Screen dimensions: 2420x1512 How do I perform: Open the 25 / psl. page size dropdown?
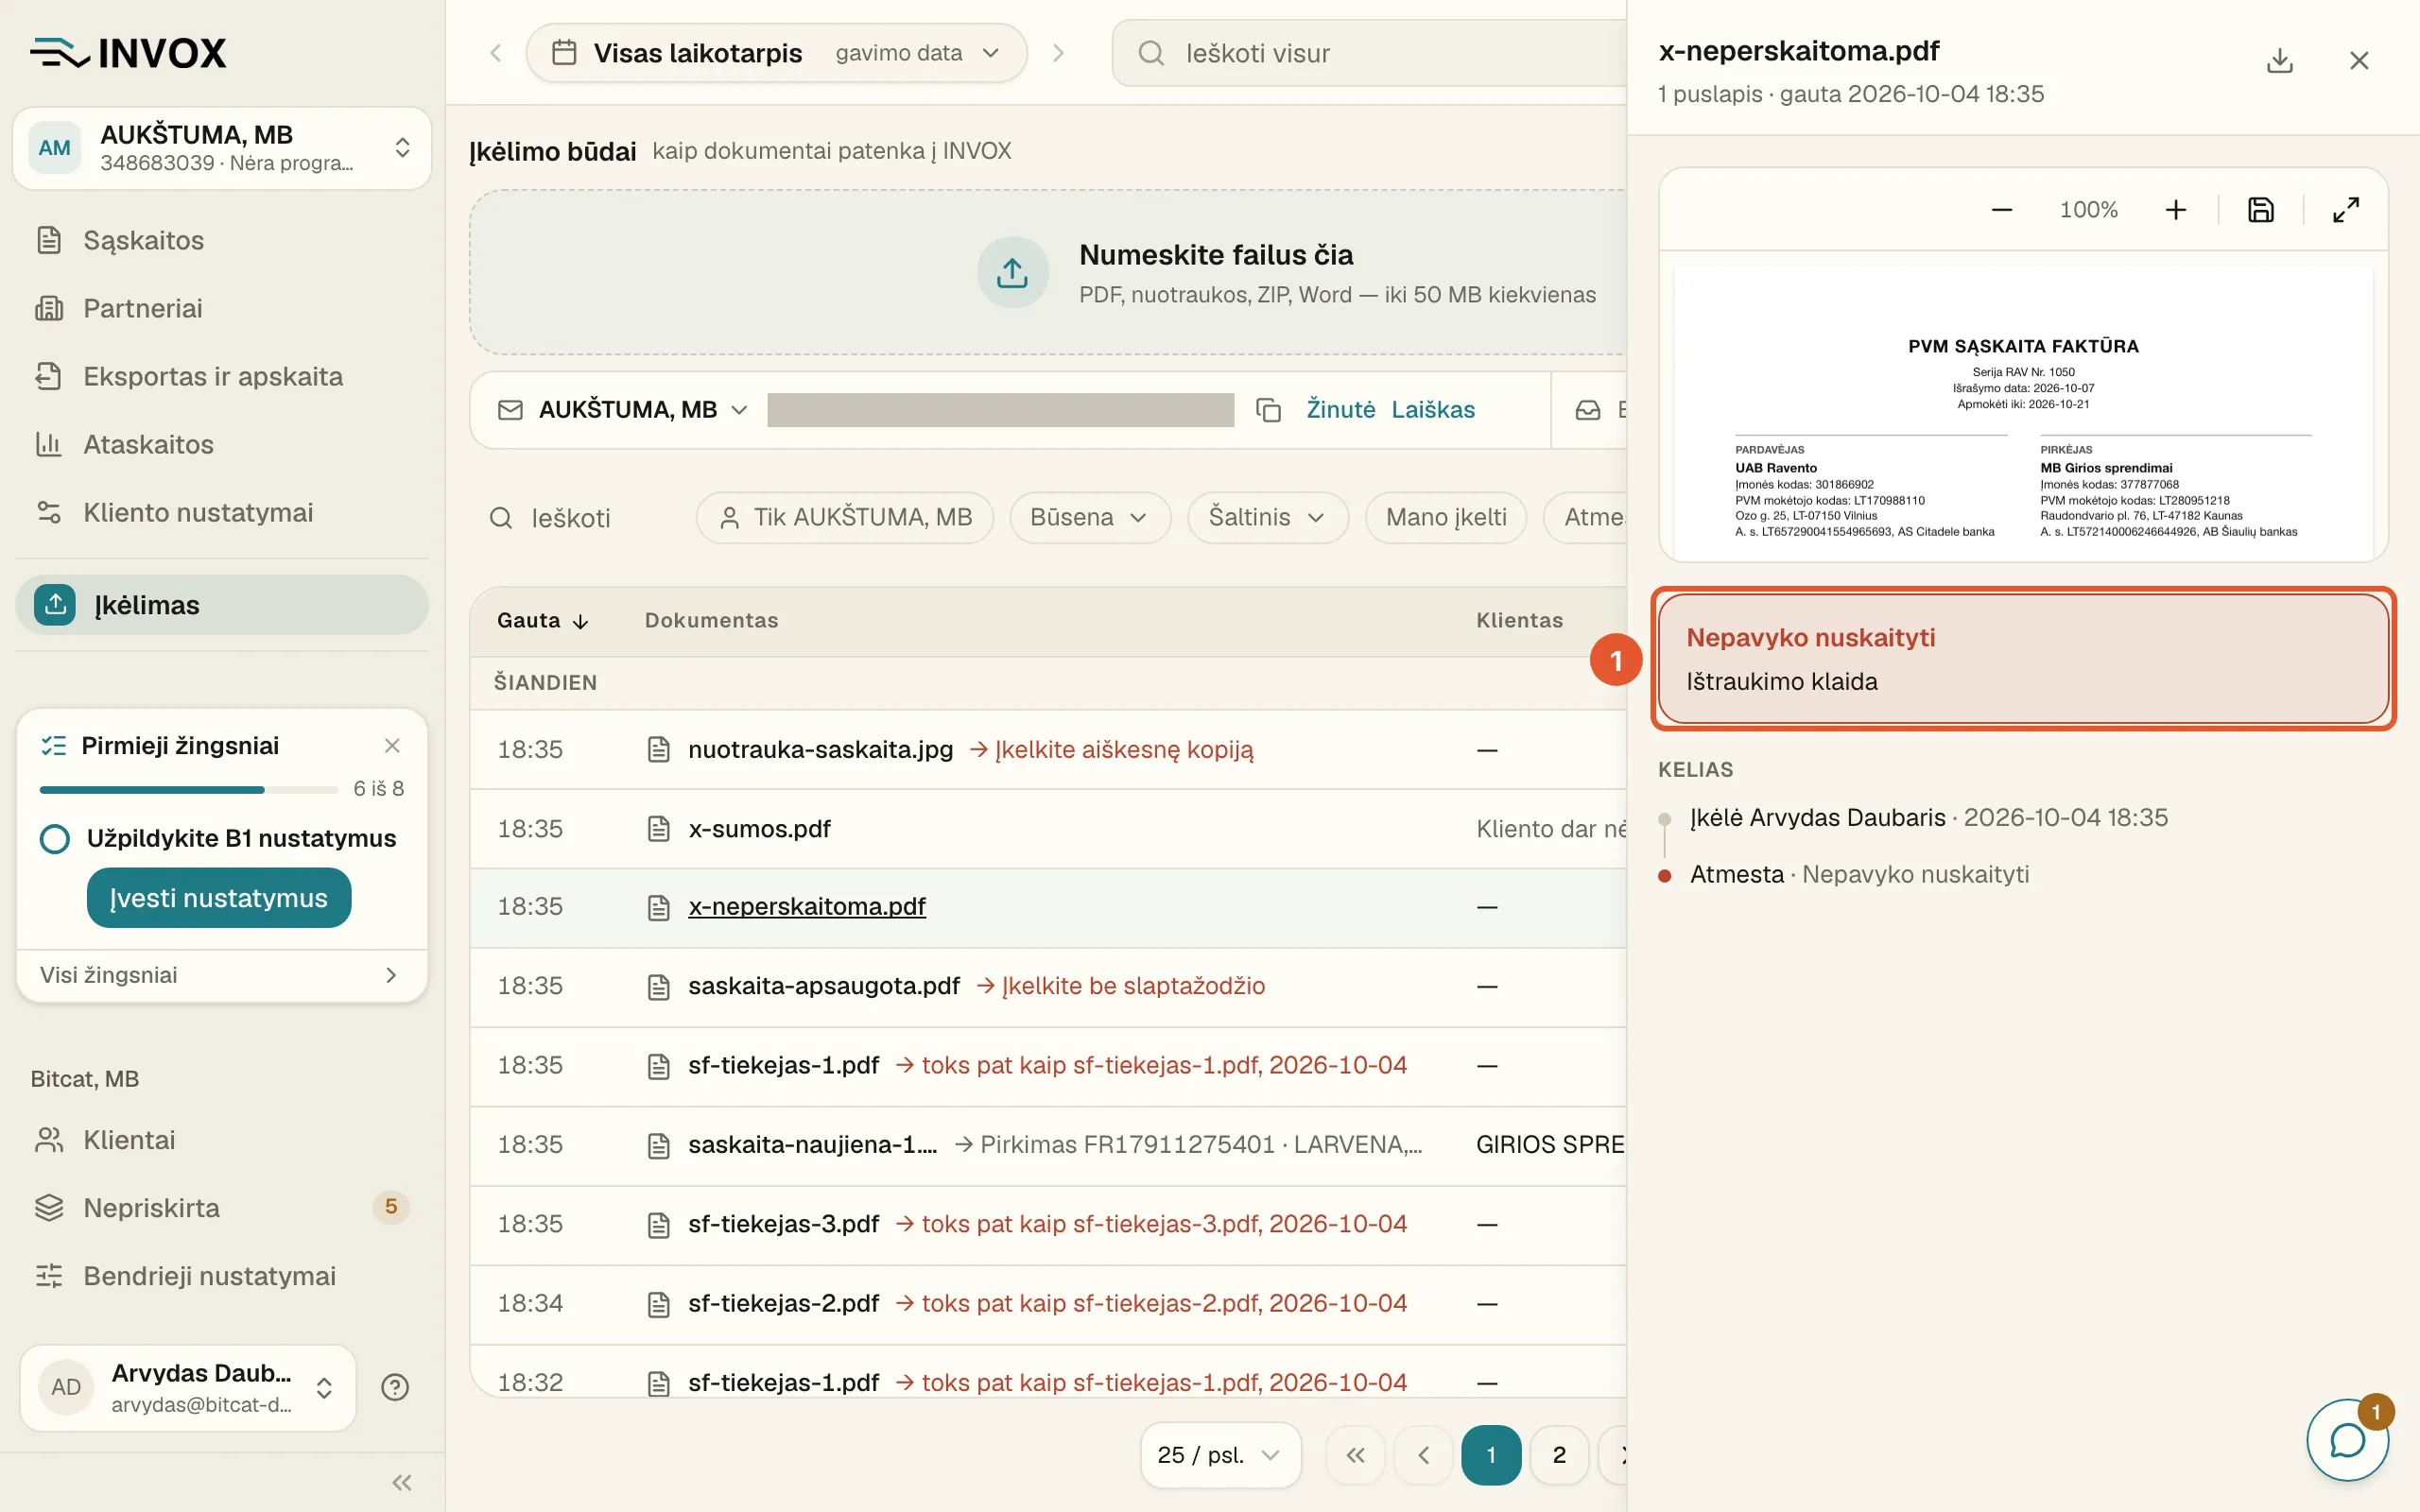click(1220, 1455)
